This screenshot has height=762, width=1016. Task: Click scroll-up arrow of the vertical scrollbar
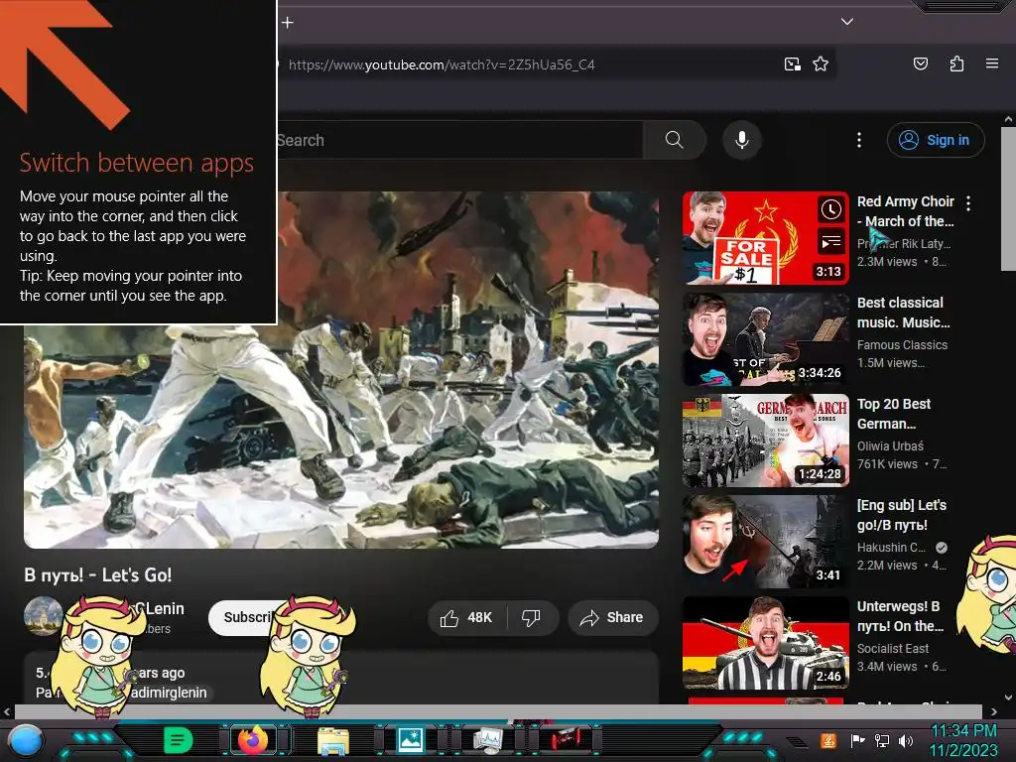coord(1008,119)
